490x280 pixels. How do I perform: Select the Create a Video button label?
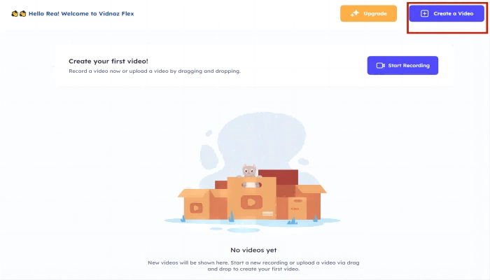[454, 13]
